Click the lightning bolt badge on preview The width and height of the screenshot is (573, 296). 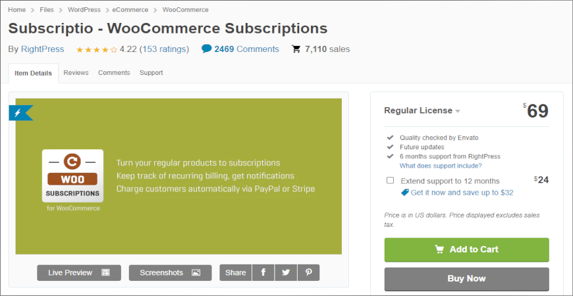(19, 113)
